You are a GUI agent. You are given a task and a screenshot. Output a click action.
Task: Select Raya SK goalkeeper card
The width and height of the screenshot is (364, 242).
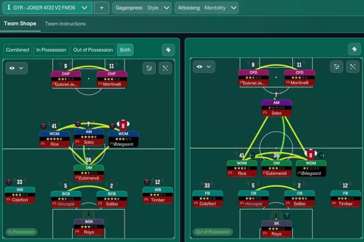click(x=276, y=229)
